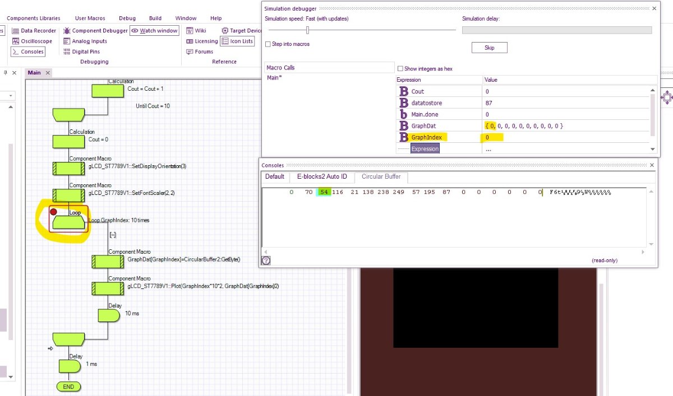Check Show integers as hex
The width and height of the screenshot is (673, 396).
coord(400,69)
